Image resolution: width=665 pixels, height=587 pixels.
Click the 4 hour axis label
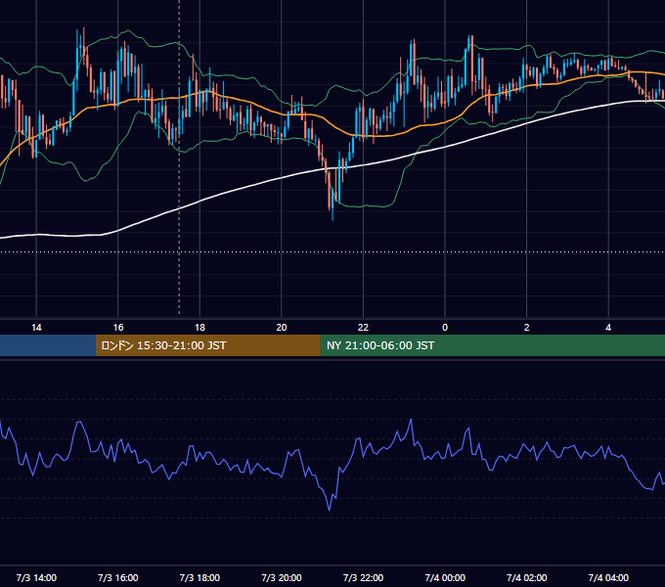(608, 328)
